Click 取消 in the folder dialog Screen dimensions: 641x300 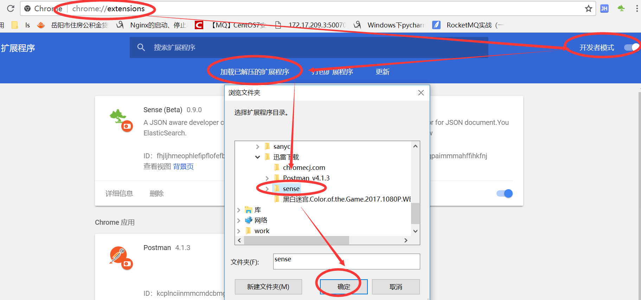pyautogui.click(x=396, y=287)
